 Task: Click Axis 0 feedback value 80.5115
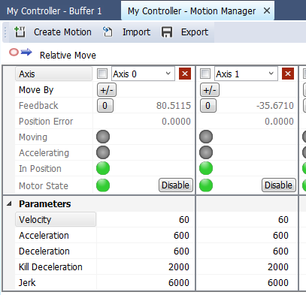174,106
